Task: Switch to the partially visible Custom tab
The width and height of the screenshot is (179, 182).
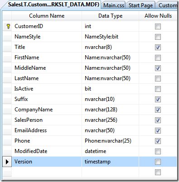Action: click(167, 5)
